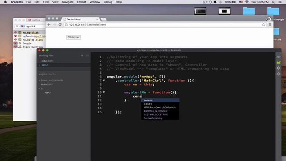Open the View menu
Screen dimensions: 286x161
pos(55,2)
